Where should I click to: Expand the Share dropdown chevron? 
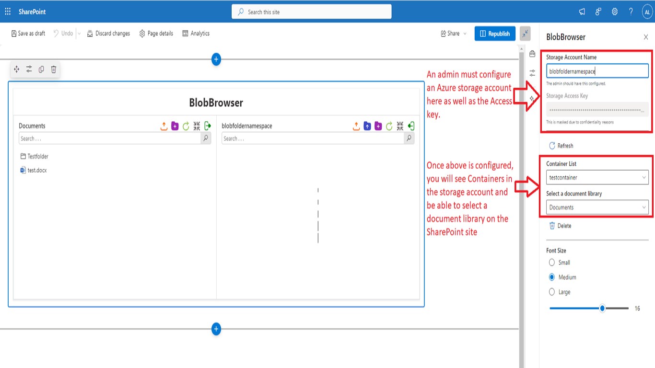[465, 34]
